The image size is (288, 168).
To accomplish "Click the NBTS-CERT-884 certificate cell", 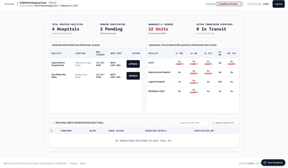I will (x=115, y=64).
